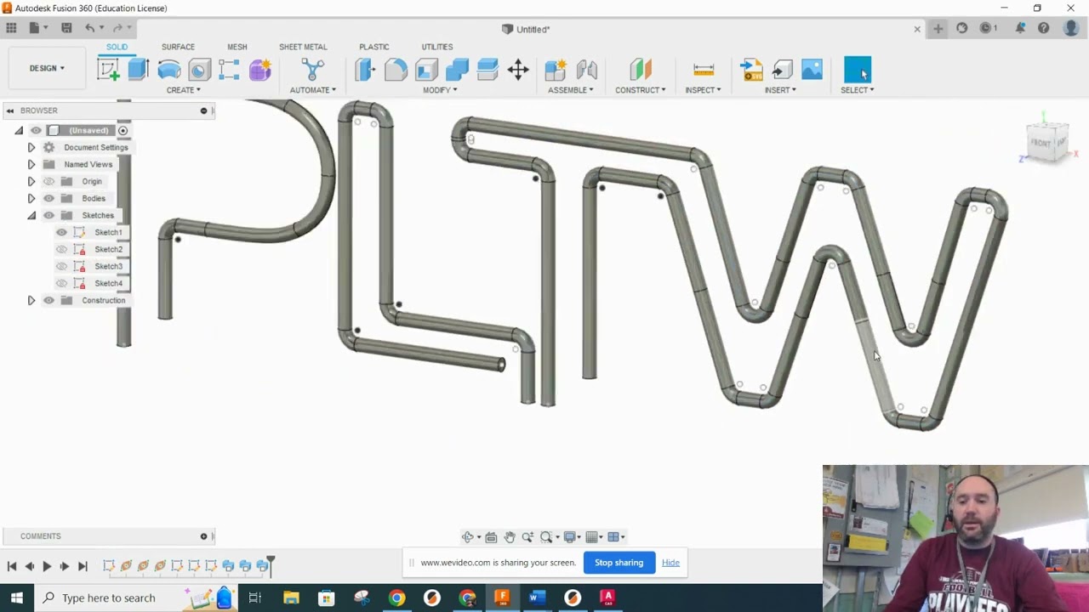The image size is (1089, 612).
Task: Open the INSPECT dropdown menu
Action: point(703,90)
